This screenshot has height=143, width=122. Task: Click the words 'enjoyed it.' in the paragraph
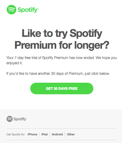click(14, 63)
